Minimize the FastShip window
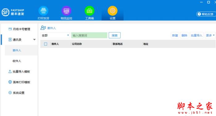 [x=201, y=2]
